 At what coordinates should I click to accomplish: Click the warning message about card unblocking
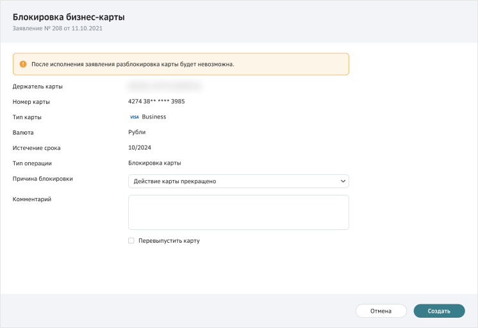(133, 64)
